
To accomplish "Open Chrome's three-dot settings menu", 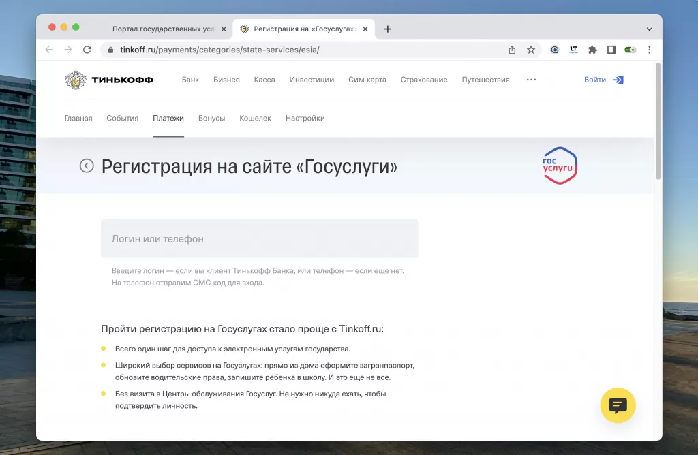I will (x=649, y=50).
